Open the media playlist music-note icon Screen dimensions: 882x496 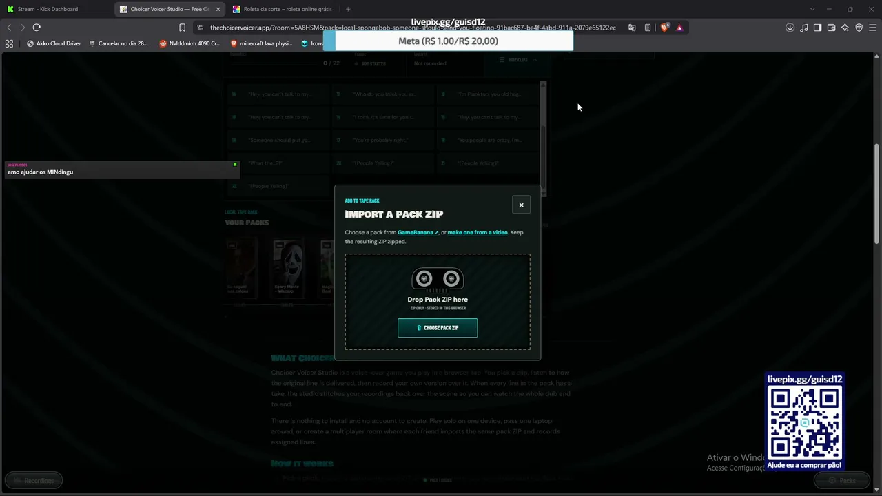(x=804, y=28)
